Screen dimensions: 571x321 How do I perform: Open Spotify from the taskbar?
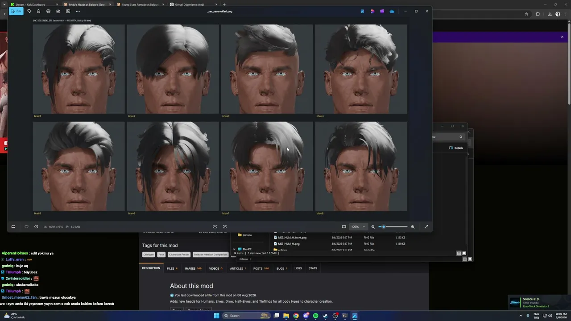tap(315, 316)
